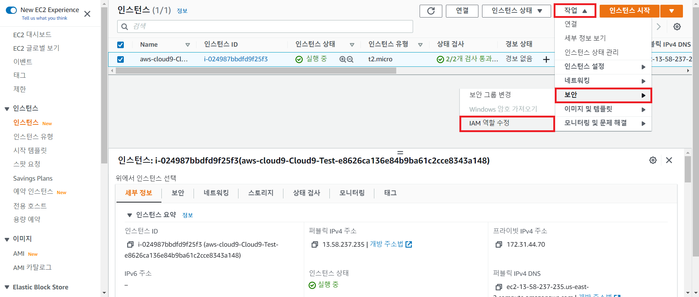
Task: Select 세부 정보 보기 menu item
Action: point(603,38)
